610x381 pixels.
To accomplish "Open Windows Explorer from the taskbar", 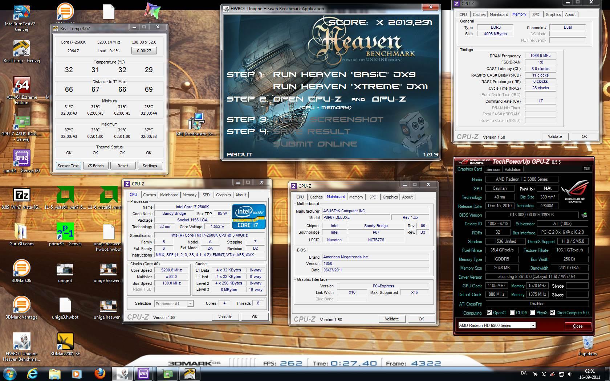I will point(54,373).
